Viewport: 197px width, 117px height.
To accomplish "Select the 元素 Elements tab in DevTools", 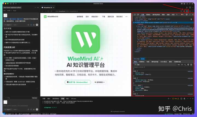I will [x=143, y=15].
